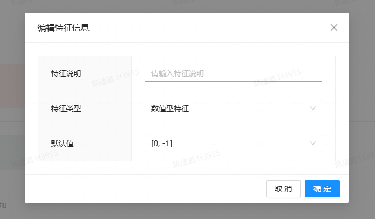Open the 特征类型 combo box
The width and height of the screenshot is (375, 219).
(x=233, y=108)
